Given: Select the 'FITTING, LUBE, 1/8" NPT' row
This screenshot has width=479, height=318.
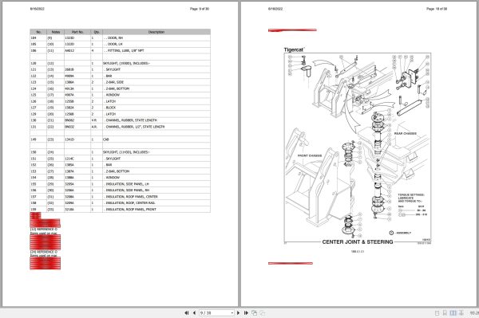Looking at the screenshot, I should click(x=120, y=51).
